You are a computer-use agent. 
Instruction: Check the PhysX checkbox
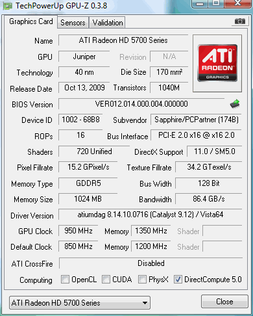[142, 279]
